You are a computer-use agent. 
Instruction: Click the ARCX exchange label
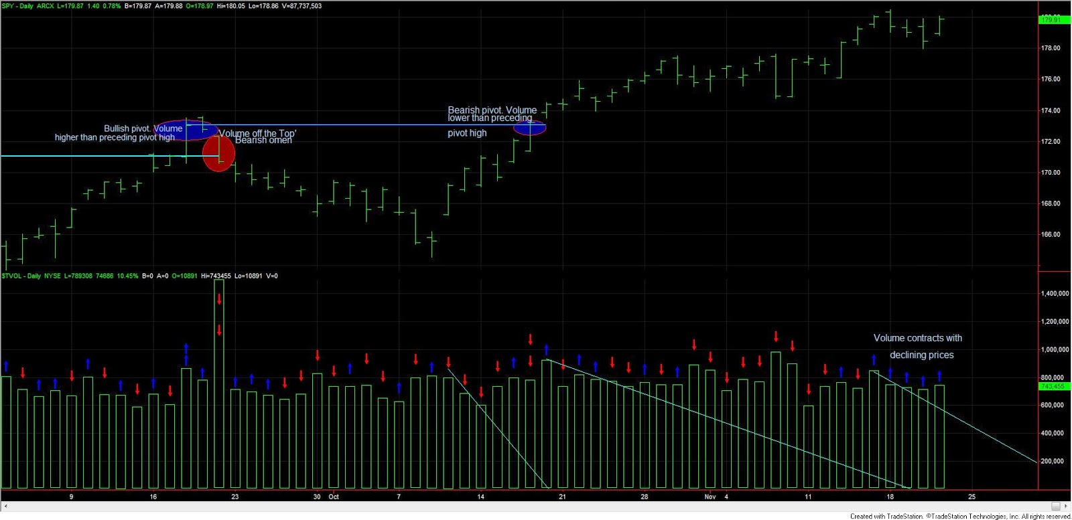[46, 6]
